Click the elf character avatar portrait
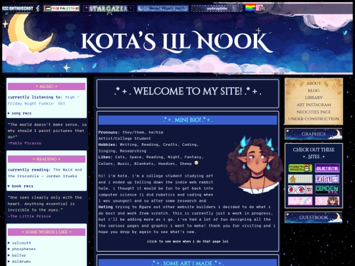Image resolution: width=355 pixels, height=266 pixels. pyautogui.click(x=254, y=165)
